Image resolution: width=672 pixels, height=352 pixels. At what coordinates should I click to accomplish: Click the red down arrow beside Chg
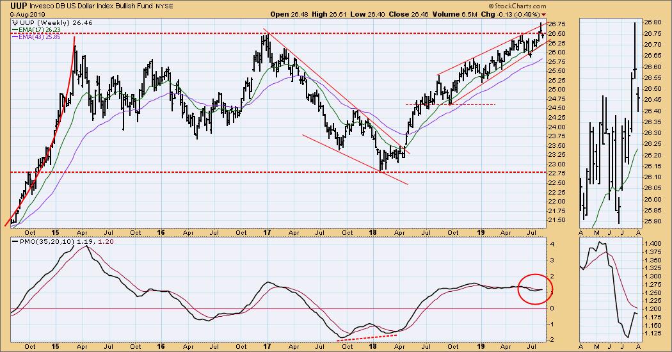[544, 14]
